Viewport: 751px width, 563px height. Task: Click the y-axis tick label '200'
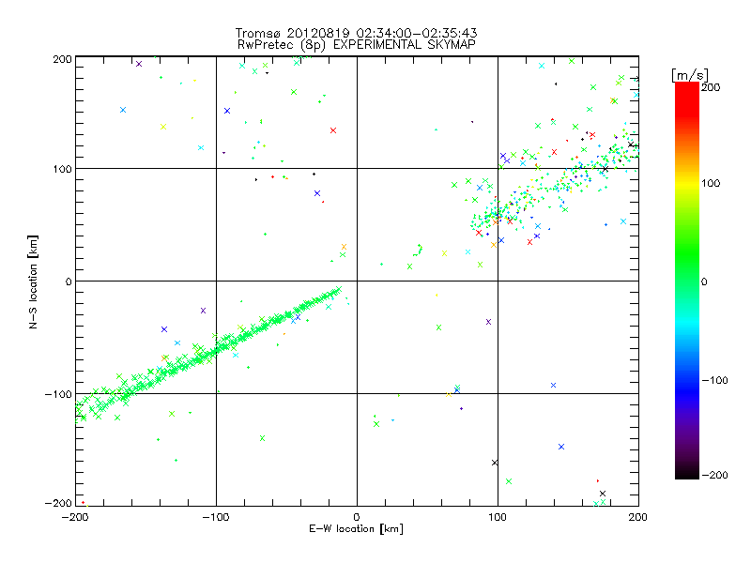[x=62, y=59]
